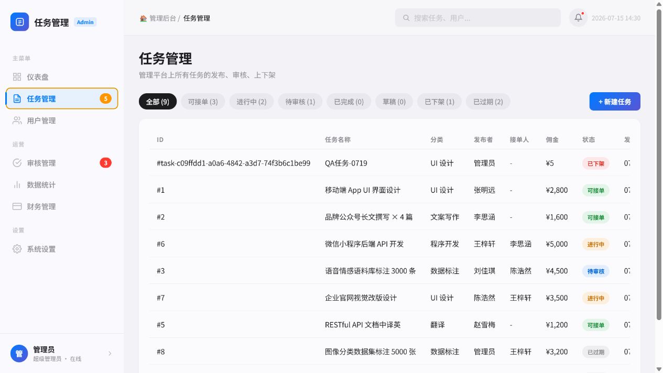Viewport: 663px width, 373px height.
Task: Open notifications via the bell icon
Action: 578,18
